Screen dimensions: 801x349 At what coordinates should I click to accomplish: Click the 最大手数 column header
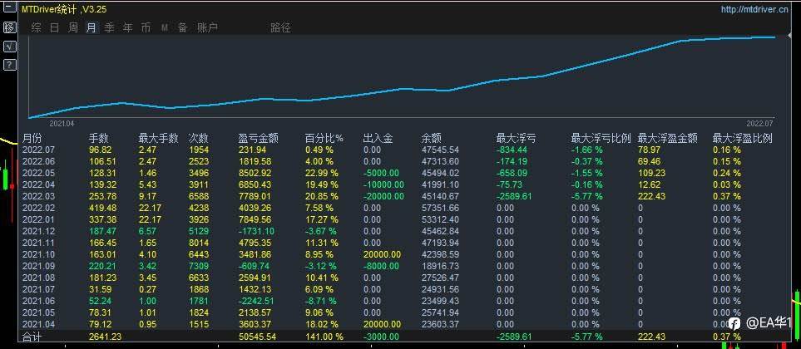[158, 138]
